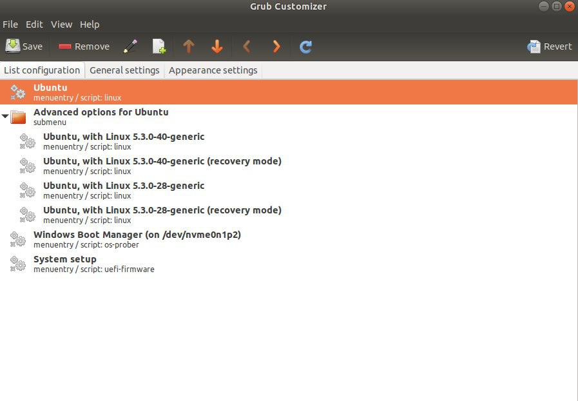Switch to Appearance settings tab
This screenshot has width=578, height=401.
point(213,70)
